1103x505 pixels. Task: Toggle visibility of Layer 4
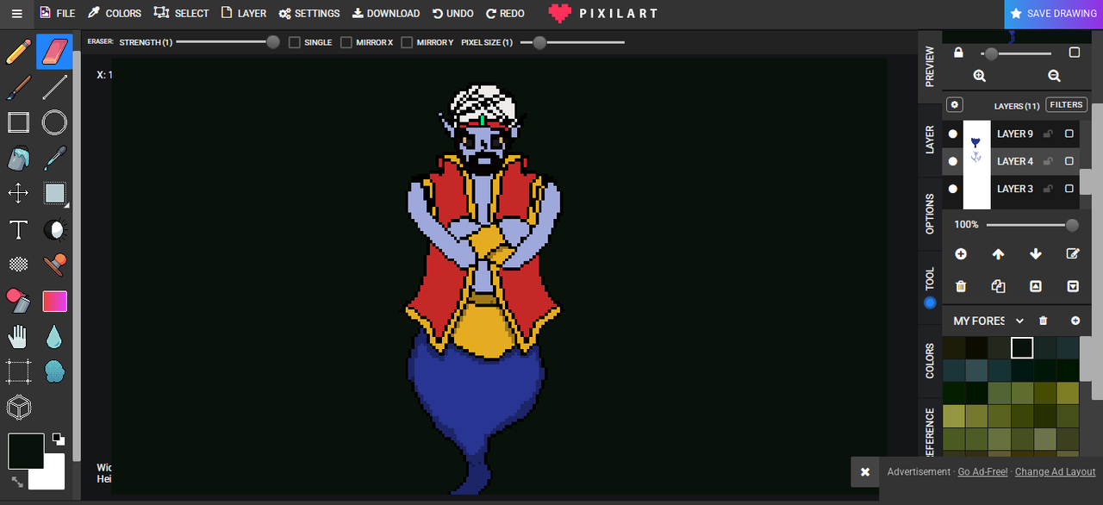pyautogui.click(x=952, y=161)
